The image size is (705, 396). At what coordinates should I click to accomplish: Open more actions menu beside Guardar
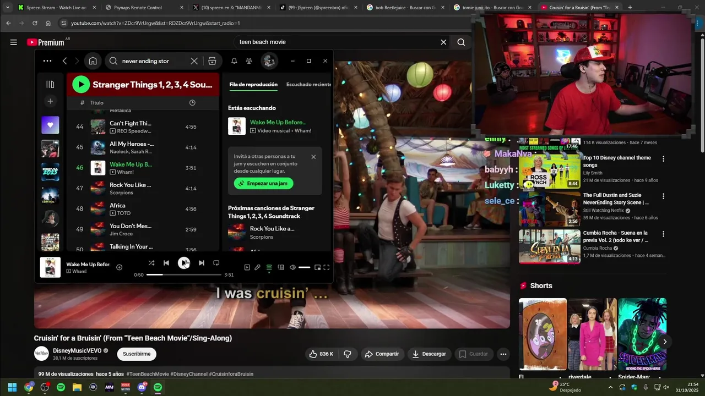click(503, 354)
